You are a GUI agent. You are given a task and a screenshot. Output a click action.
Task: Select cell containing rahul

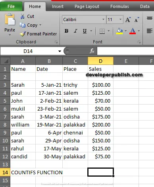tap(23, 148)
